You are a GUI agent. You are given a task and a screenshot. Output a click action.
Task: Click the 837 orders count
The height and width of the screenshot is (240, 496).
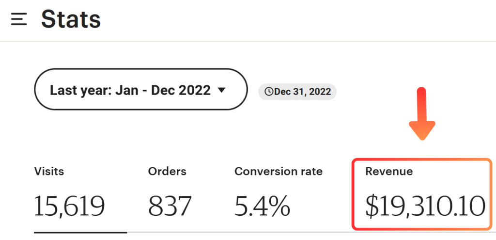(x=170, y=206)
